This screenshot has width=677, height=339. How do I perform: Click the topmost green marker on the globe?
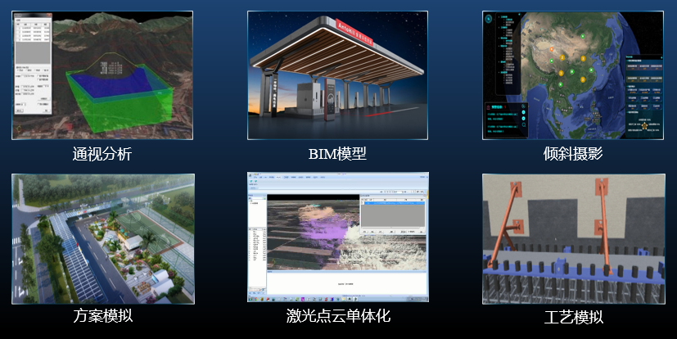583,36
